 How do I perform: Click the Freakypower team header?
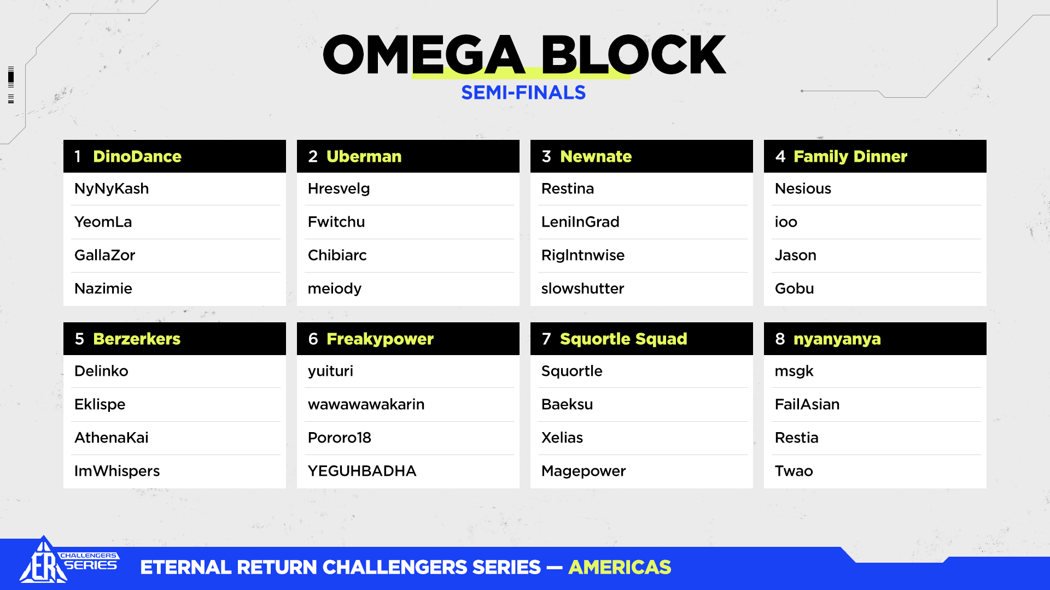pos(408,339)
